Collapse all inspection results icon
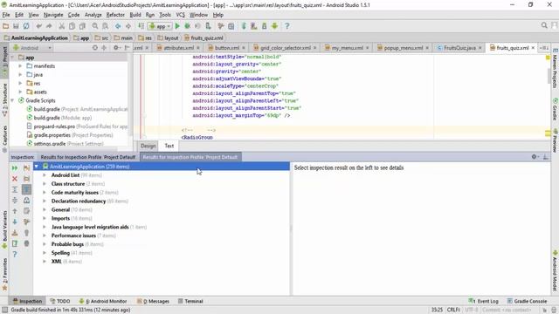Image resolution: width=559 pixels, height=314 pixels. [15, 201]
